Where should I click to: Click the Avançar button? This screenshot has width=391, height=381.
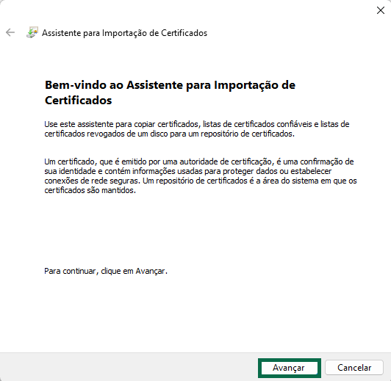pos(290,368)
